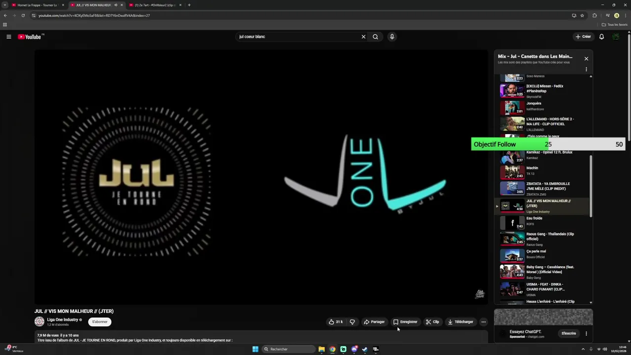Screen dimensions: 631x355
Task: Open Liga One Industry channel name link
Action: [x=63, y=319]
